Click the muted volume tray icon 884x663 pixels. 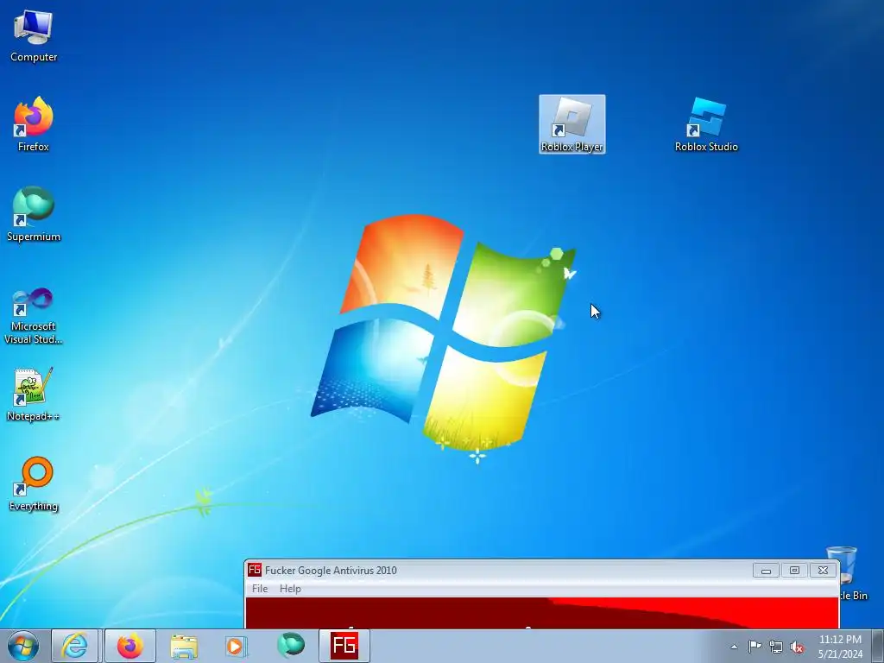(x=797, y=647)
